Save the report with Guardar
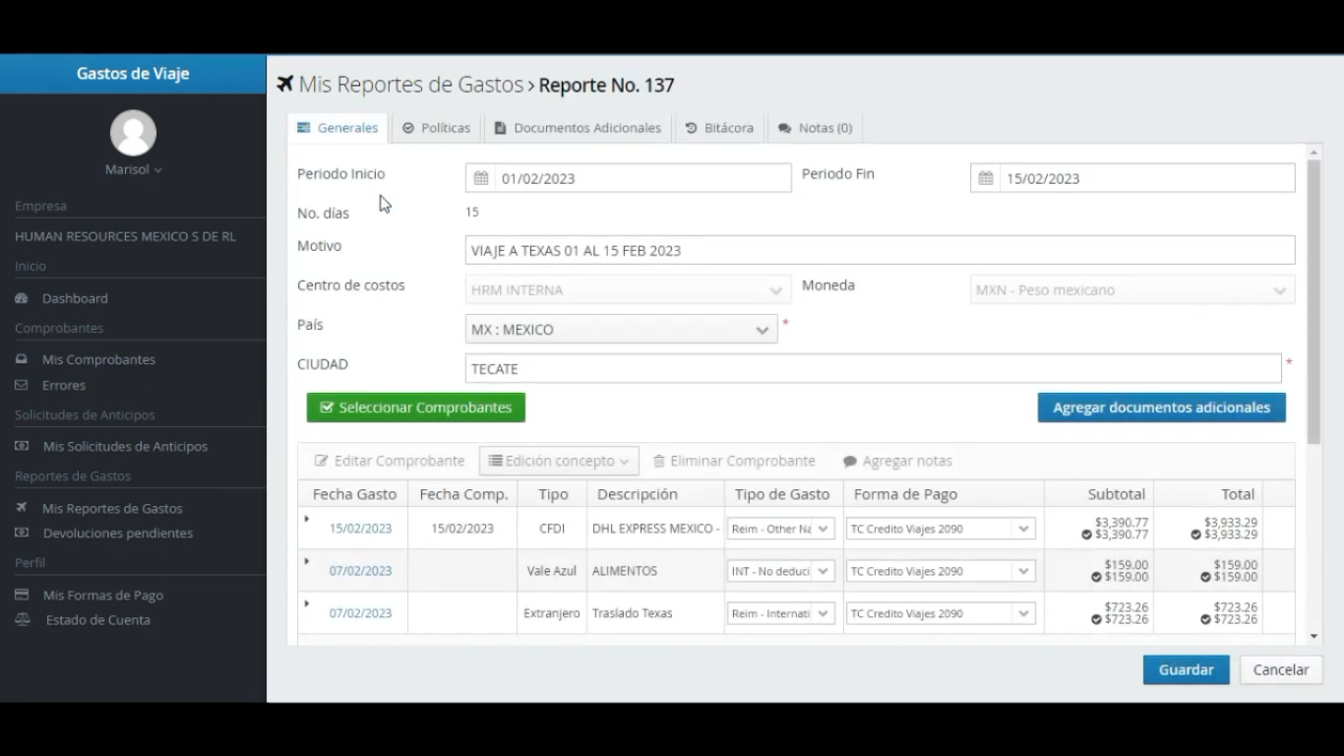Viewport: 1344px width, 756px height. pyautogui.click(x=1187, y=670)
